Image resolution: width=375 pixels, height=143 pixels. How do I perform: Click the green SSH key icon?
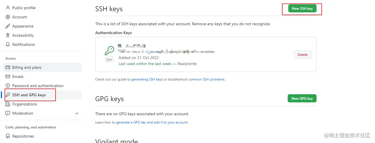click(109, 51)
